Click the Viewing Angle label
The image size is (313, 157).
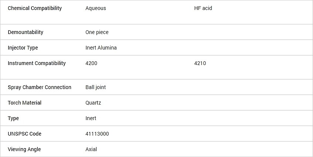tap(24, 150)
